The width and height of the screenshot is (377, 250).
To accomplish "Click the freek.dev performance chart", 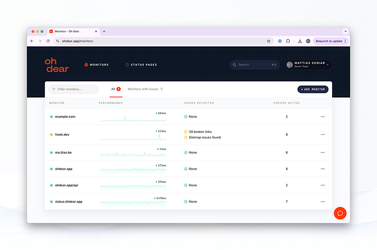I will [133, 137].
